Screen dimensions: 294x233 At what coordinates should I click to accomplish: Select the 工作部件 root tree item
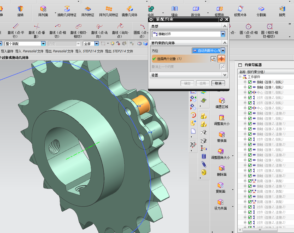[254, 77]
